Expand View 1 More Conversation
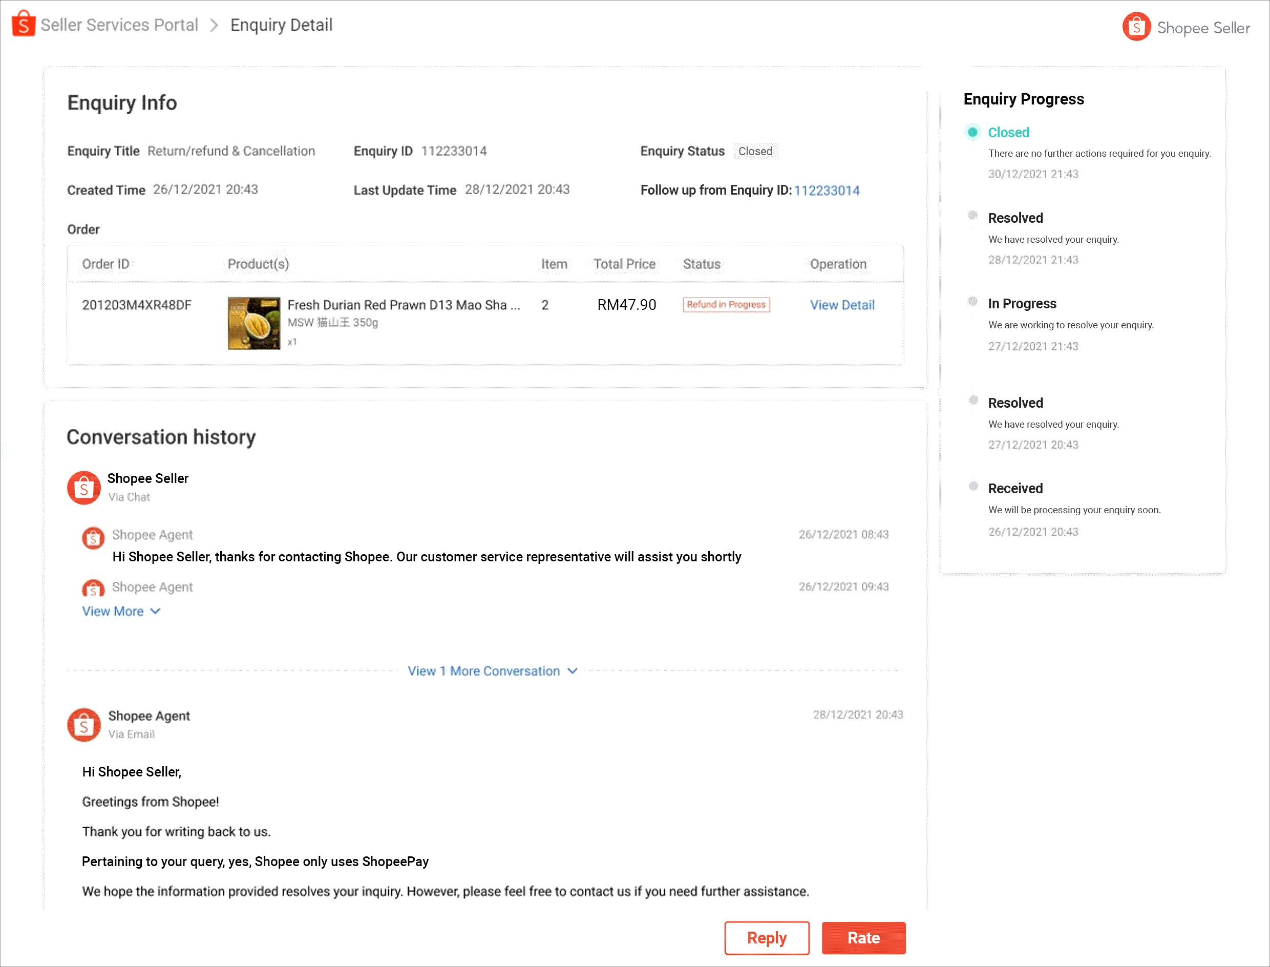The width and height of the screenshot is (1270, 967). [x=485, y=670]
